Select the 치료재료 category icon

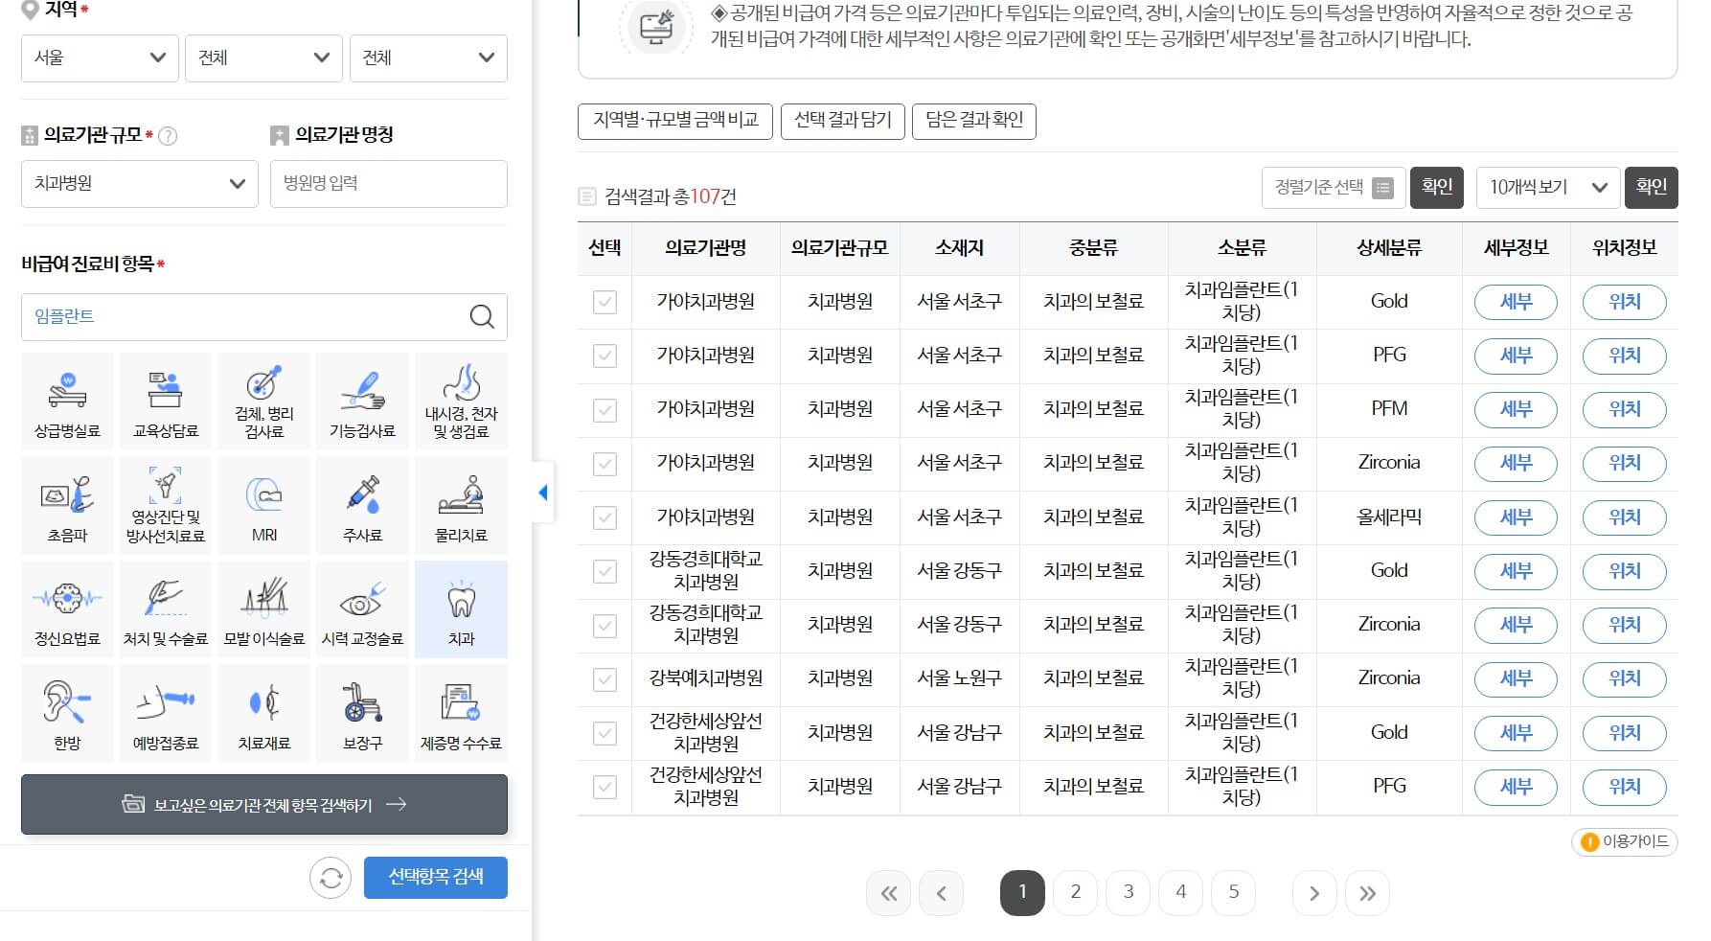pyautogui.click(x=264, y=714)
